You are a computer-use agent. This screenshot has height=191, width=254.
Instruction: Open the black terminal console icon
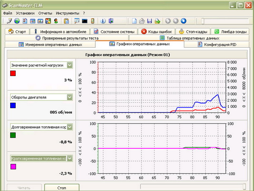click(x=85, y=21)
